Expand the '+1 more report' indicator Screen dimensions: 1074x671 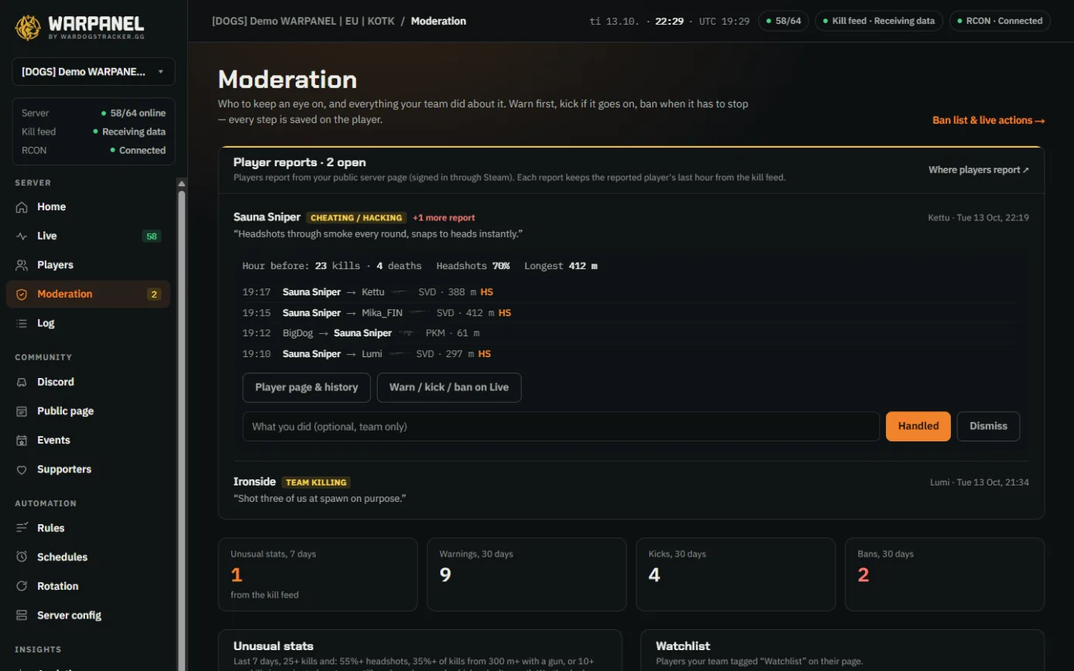pyautogui.click(x=444, y=218)
